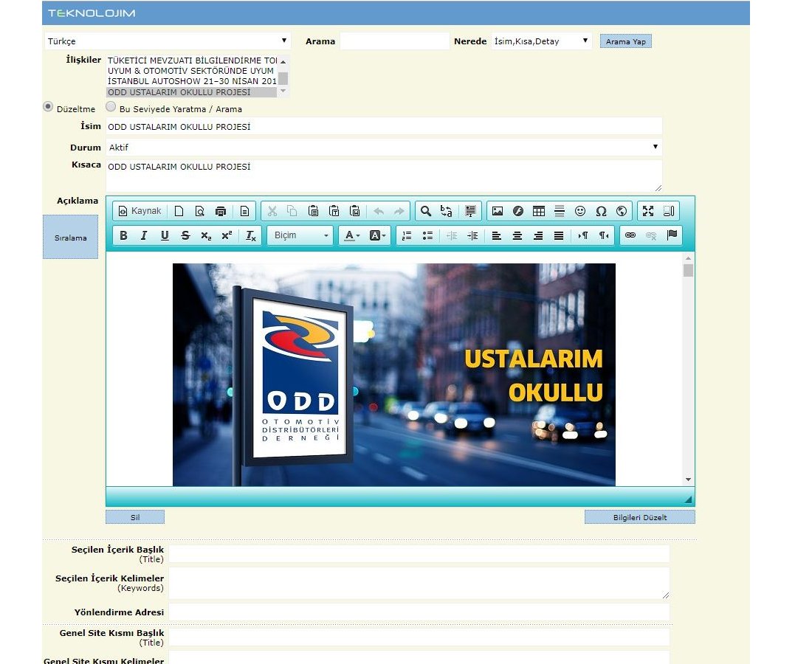Toggle superscript formatting

pyautogui.click(x=227, y=235)
